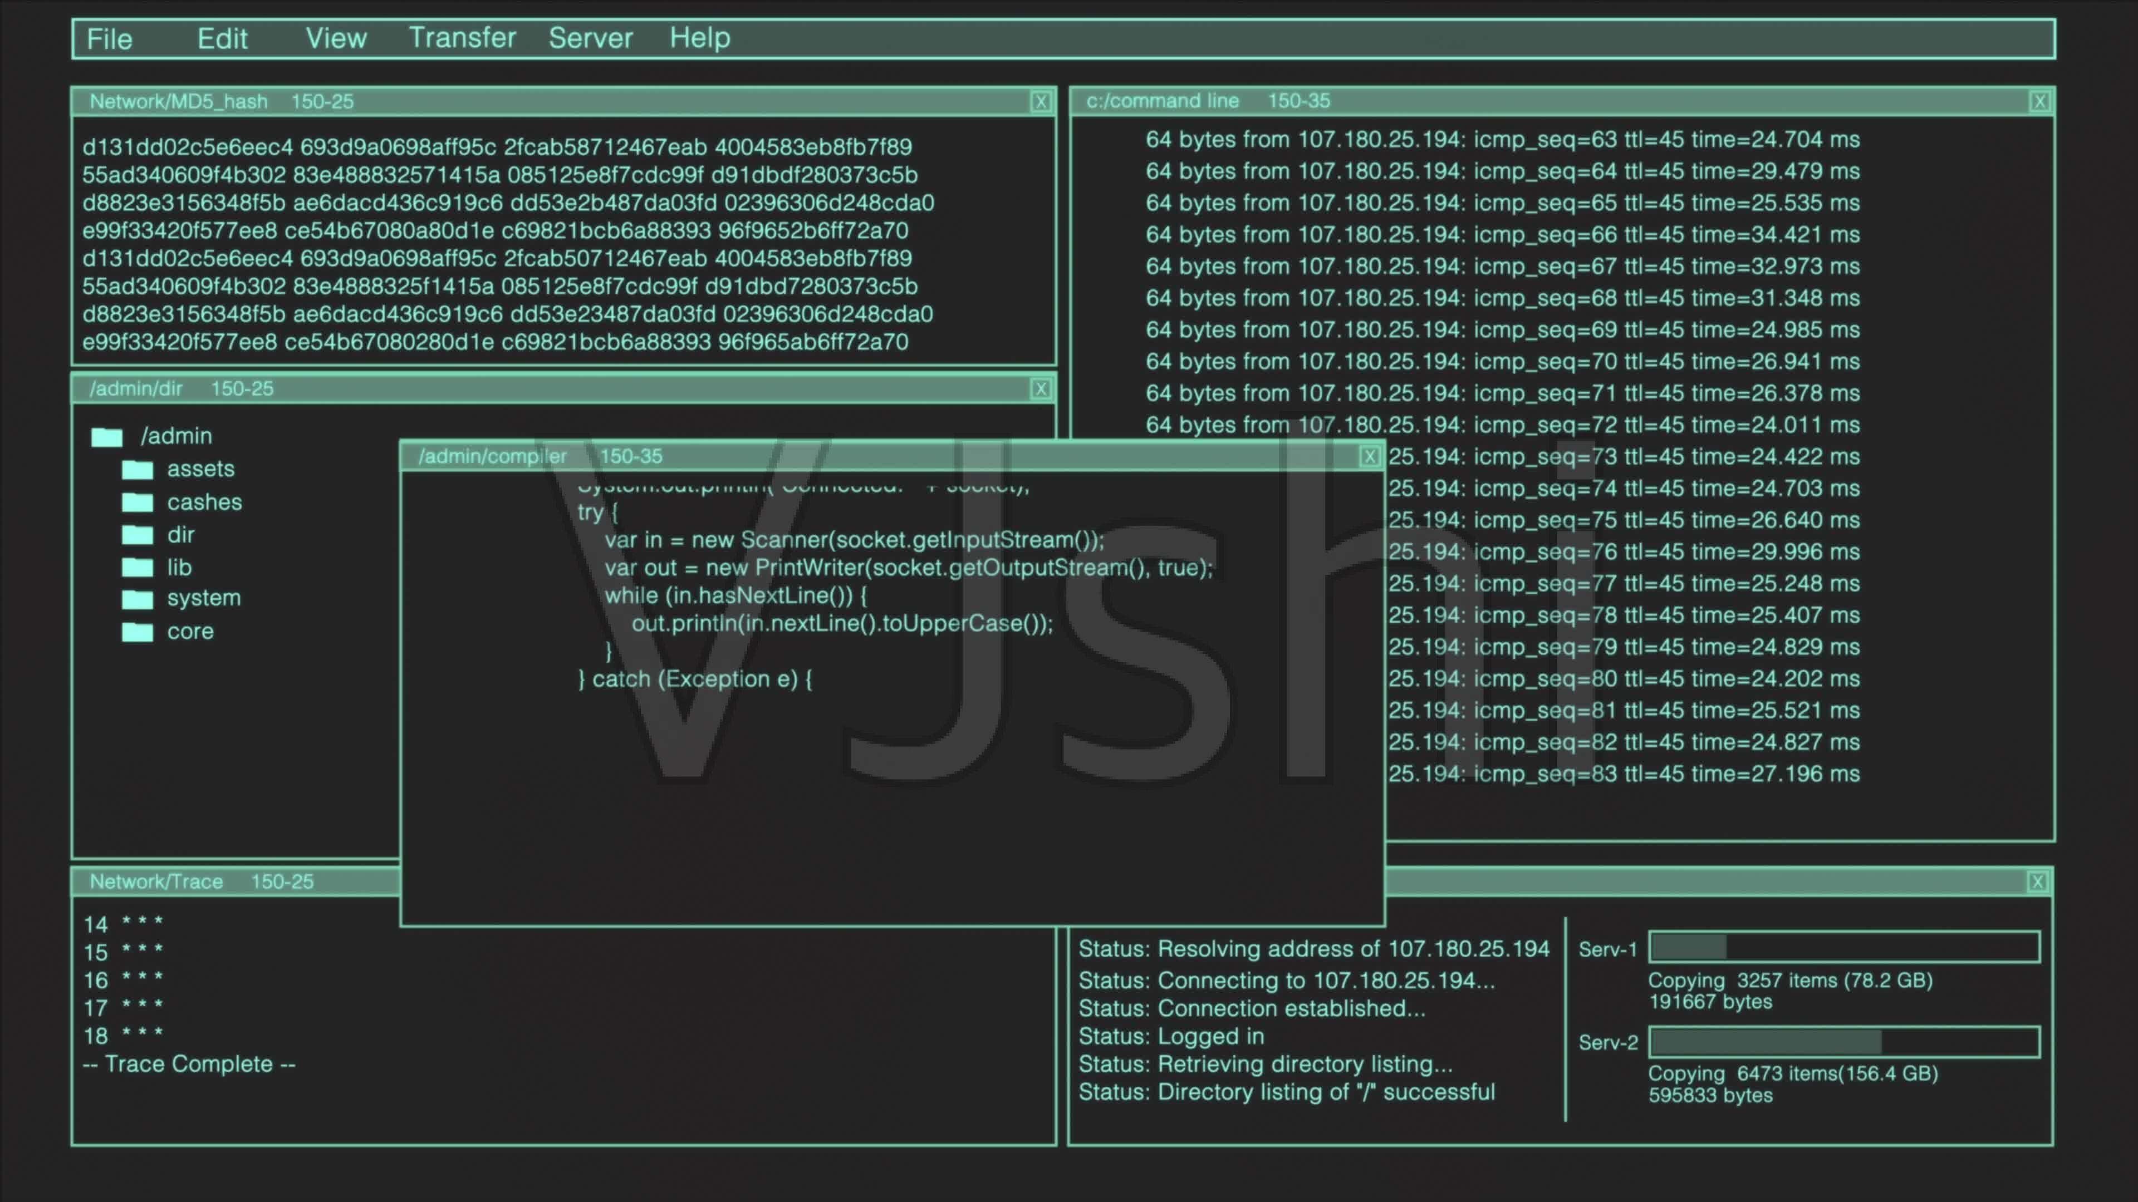The width and height of the screenshot is (2138, 1202).
Task: Click the Network/MD5_hash title bar
Action: [565, 102]
